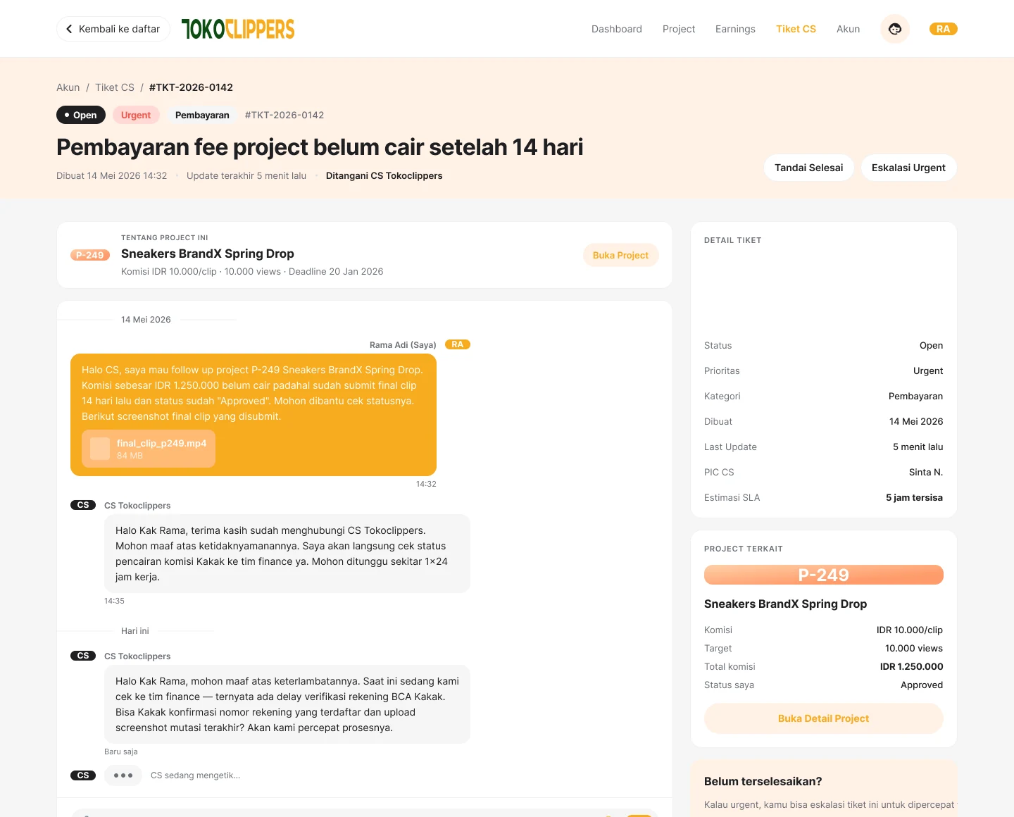Click the Total komisi value "IDR 1.250.000"
Viewport: 1014px width, 817px height.
coord(912,666)
